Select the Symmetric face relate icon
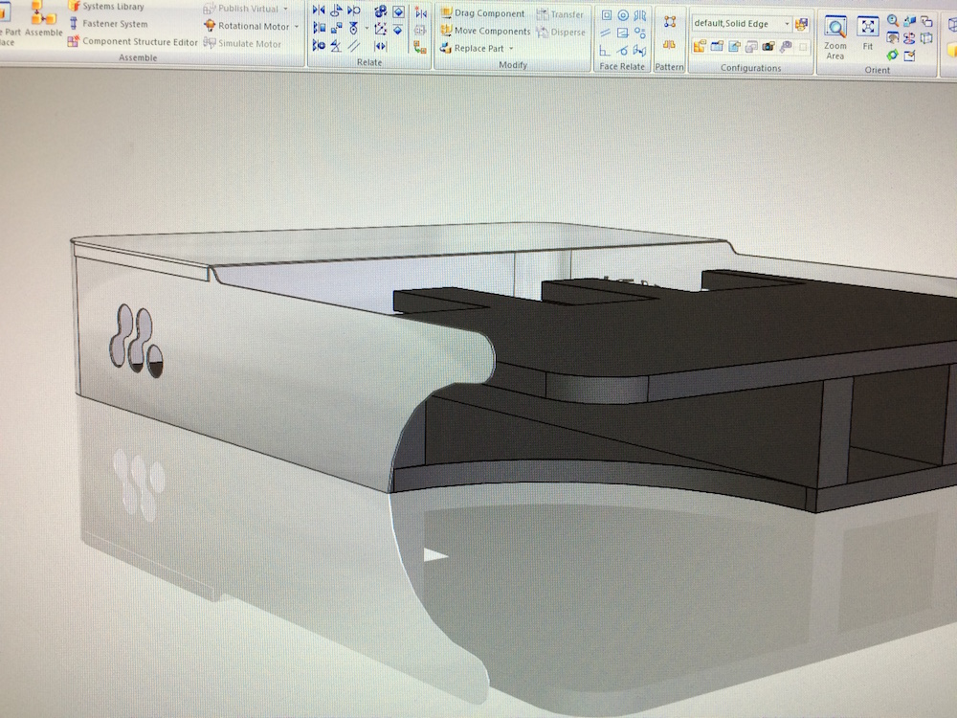 640,16
